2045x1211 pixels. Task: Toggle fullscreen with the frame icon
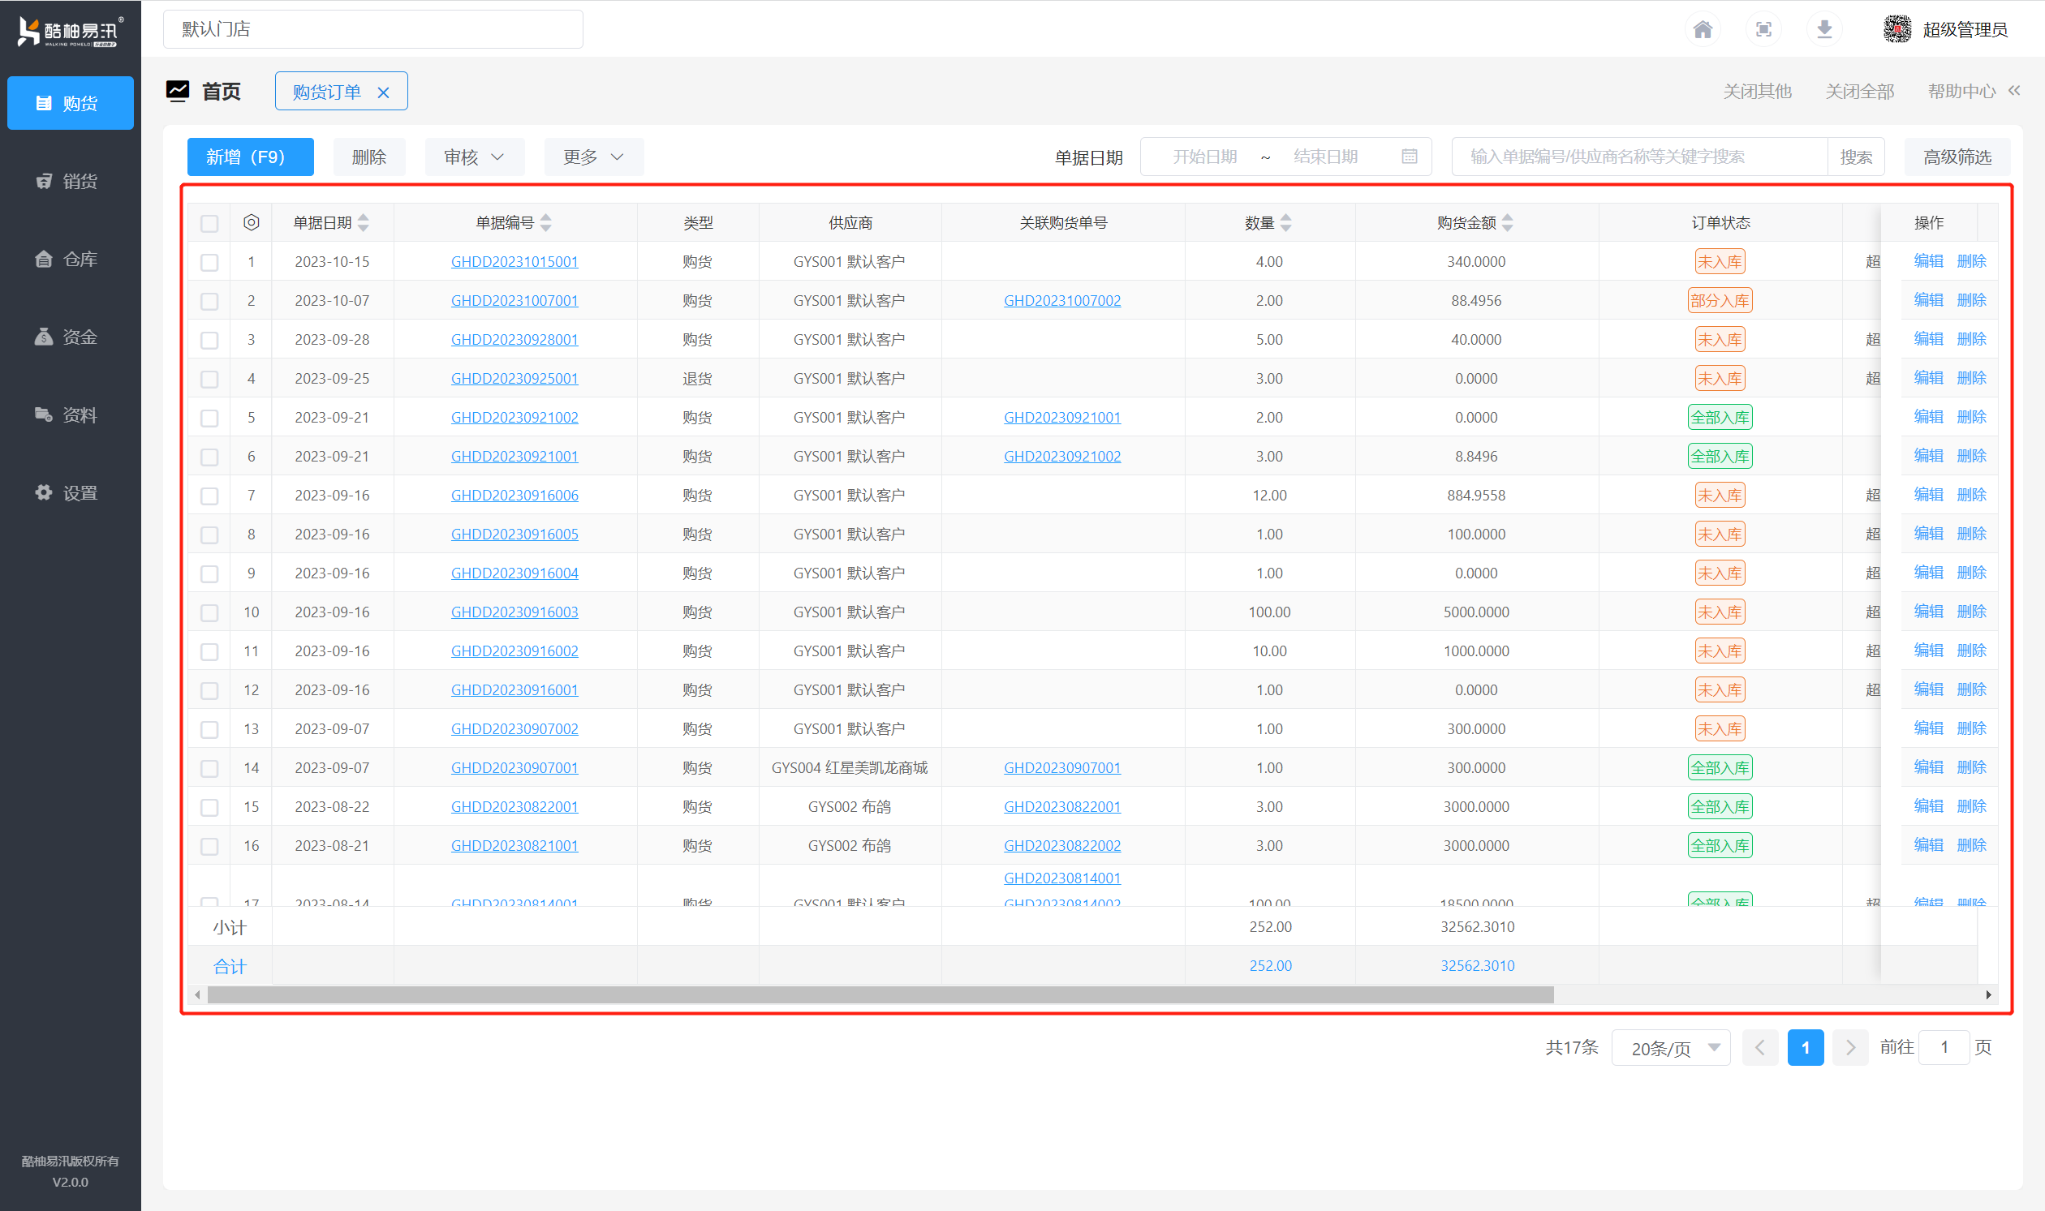tap(1763, 30)
